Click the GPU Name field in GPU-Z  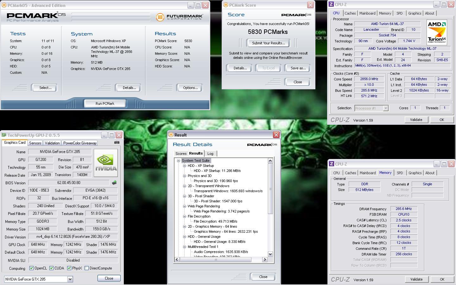point(60,152)
